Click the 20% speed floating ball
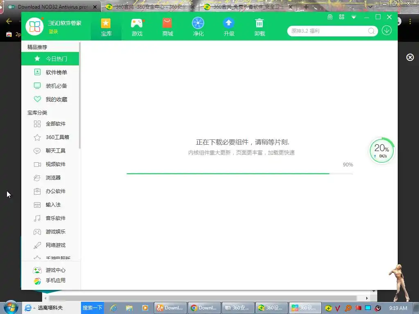 pos(382,151)
